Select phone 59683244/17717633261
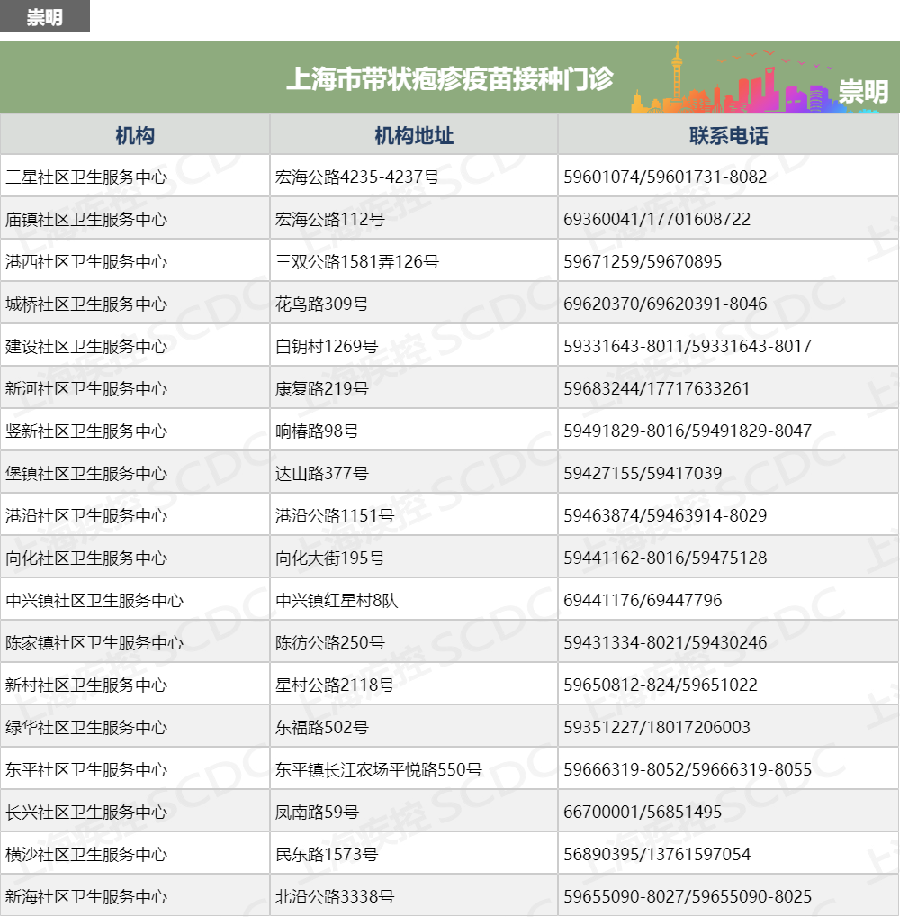This screenshot has height=917, width=900. pos(657,388)
